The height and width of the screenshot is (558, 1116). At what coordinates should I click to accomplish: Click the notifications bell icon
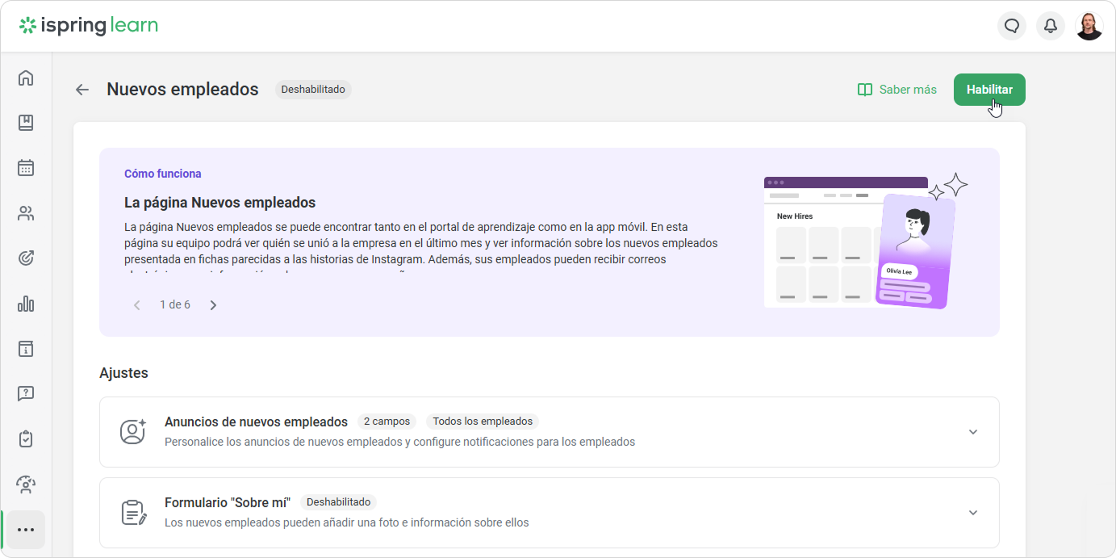pyautogui.click(x=1050, y=26)
